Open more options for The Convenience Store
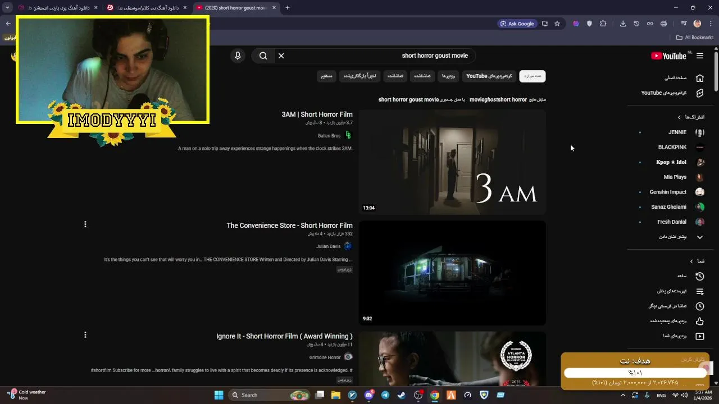 (x=85, y=224)
